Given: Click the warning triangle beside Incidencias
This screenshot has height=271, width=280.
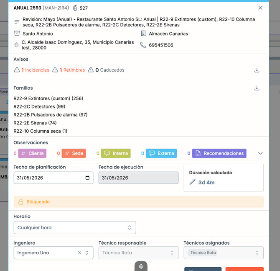Looking at the screenshot, I should tap(17, 70).
